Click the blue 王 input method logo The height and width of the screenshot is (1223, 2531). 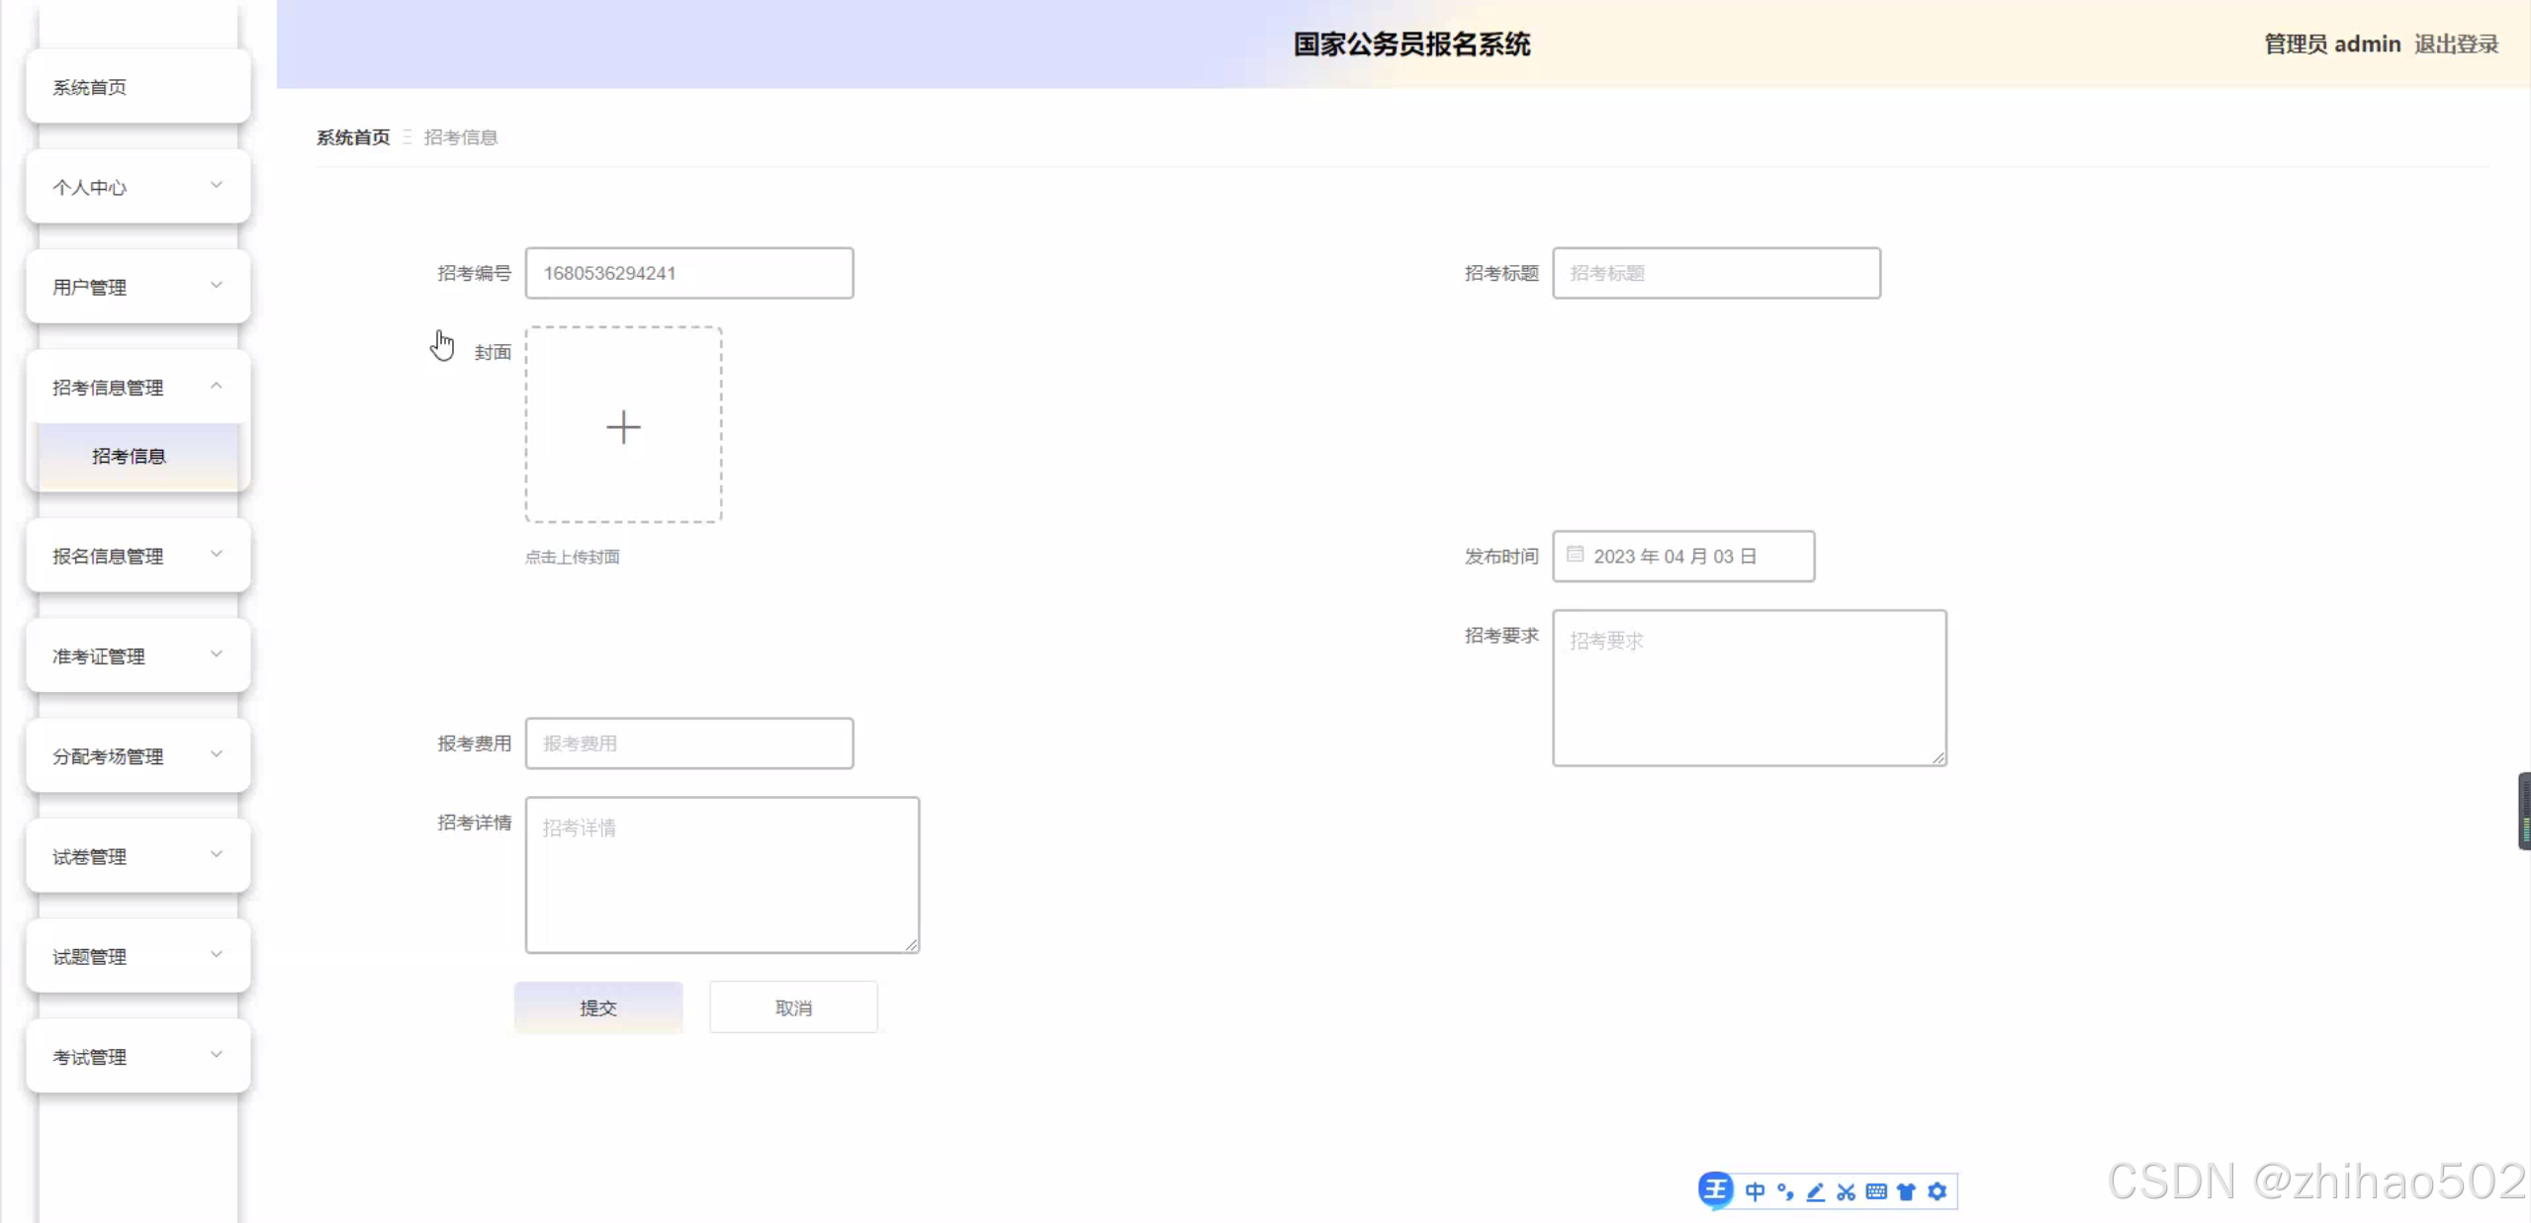click(1716, 1190)
